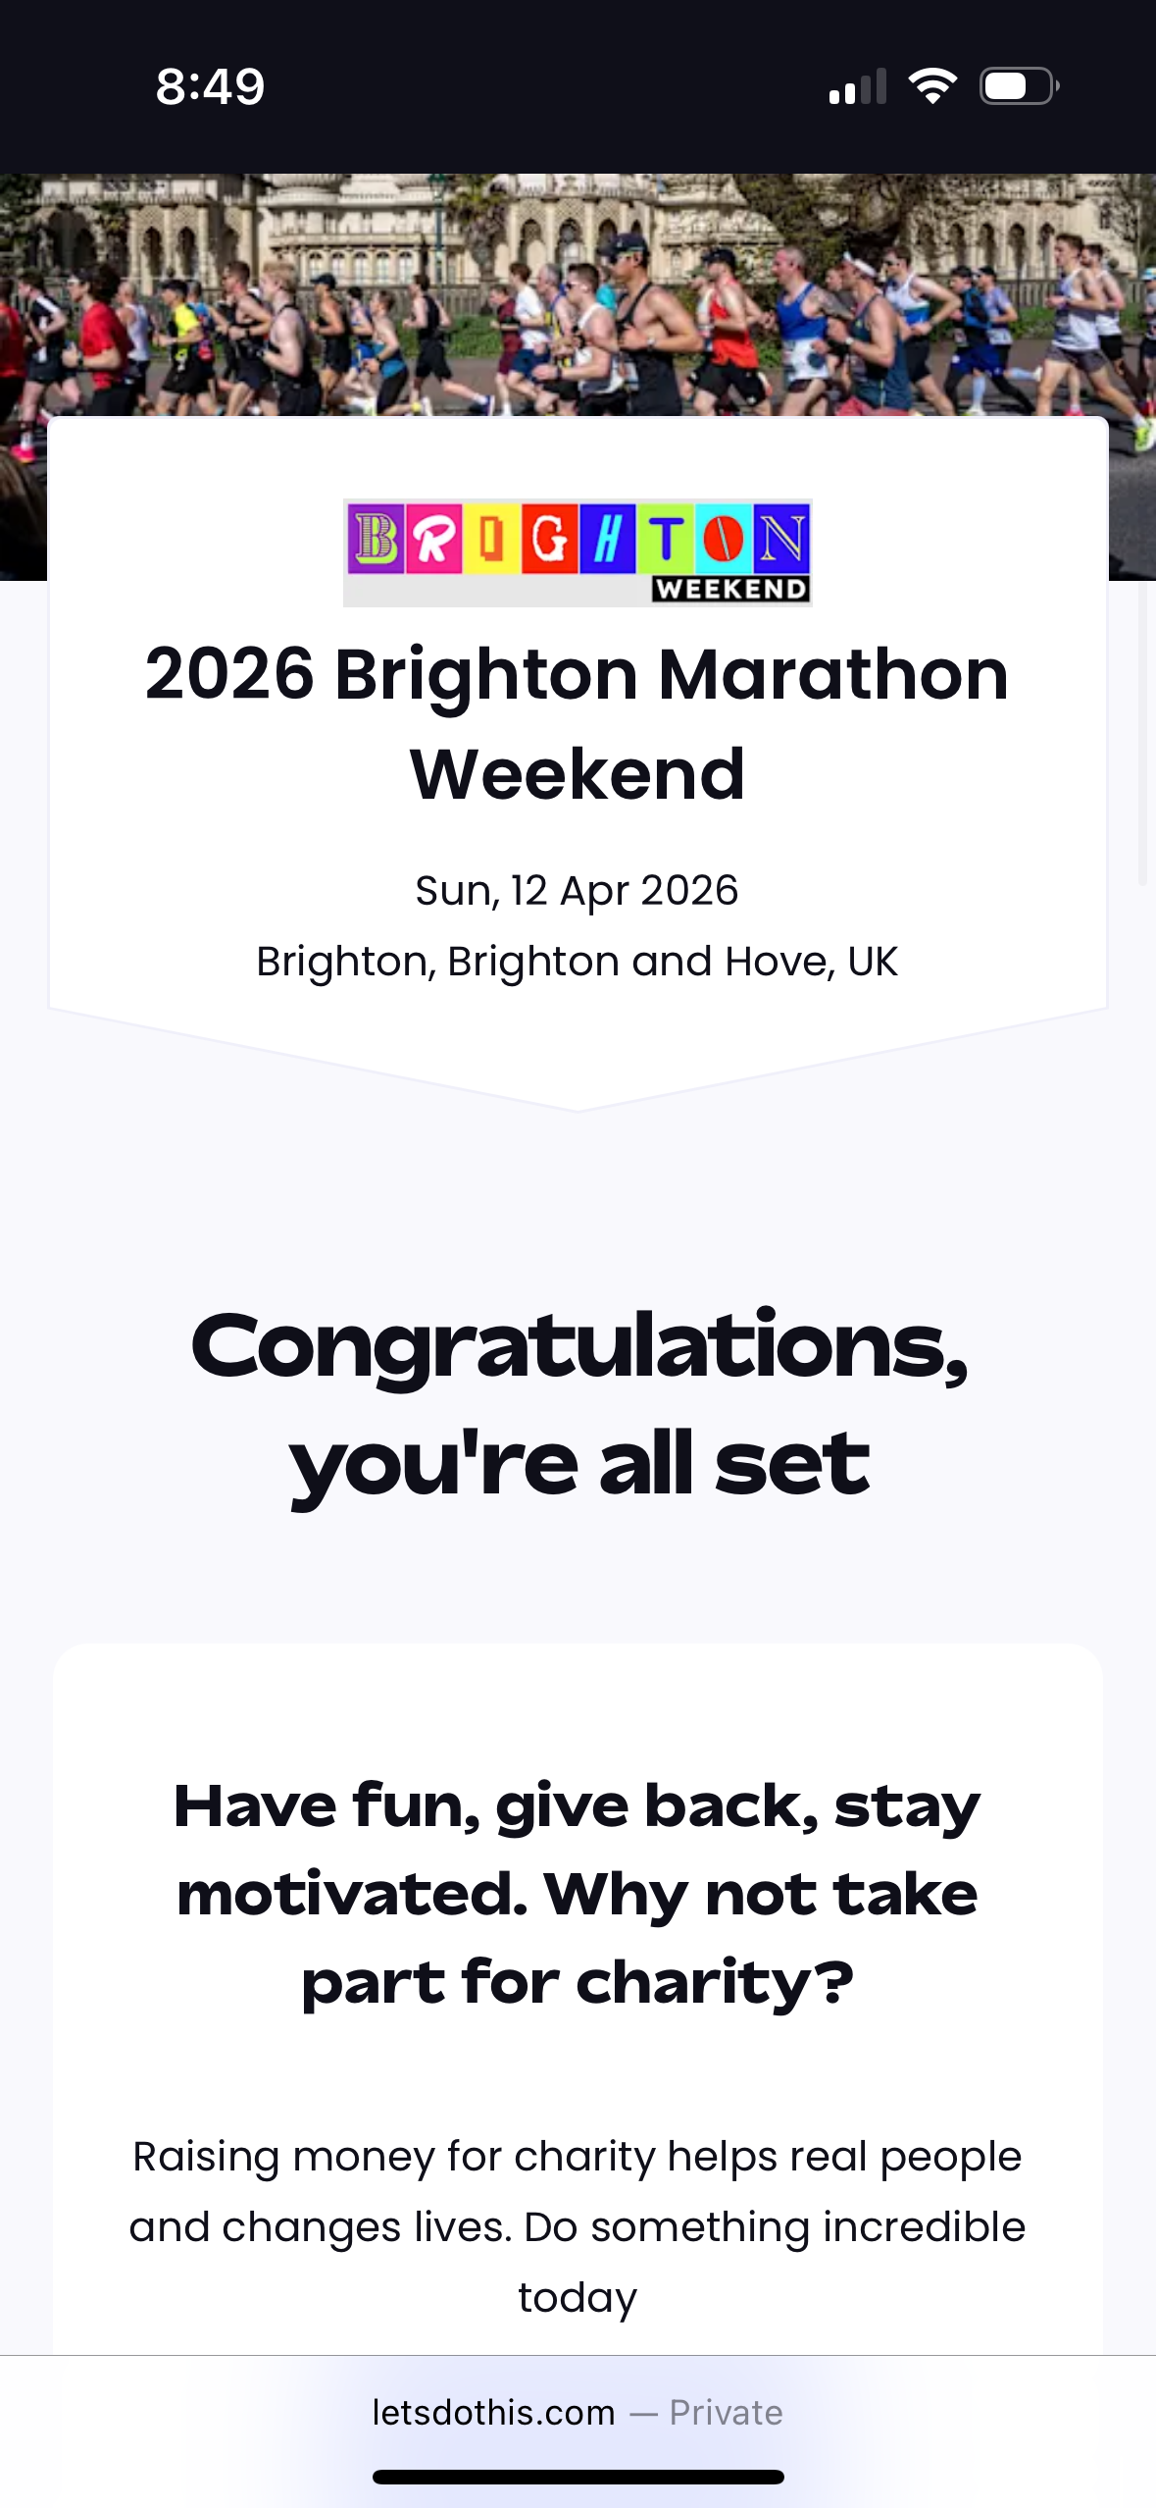Tap the letsdothis.com address bar
Viewport: 1156px width, 2508px height.
coord(493,2412)
